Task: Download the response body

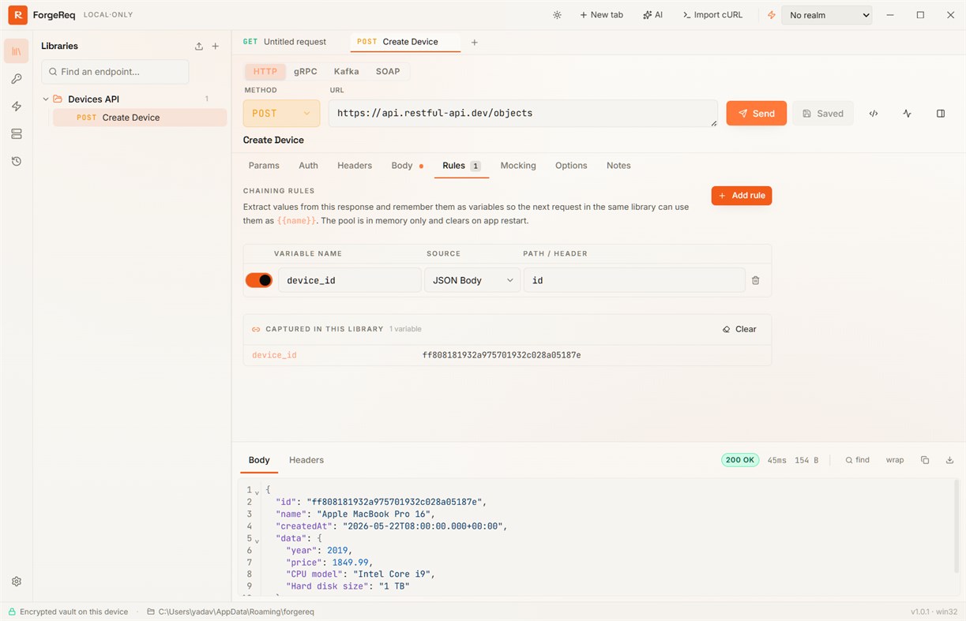Action: (x=949, y=460)
